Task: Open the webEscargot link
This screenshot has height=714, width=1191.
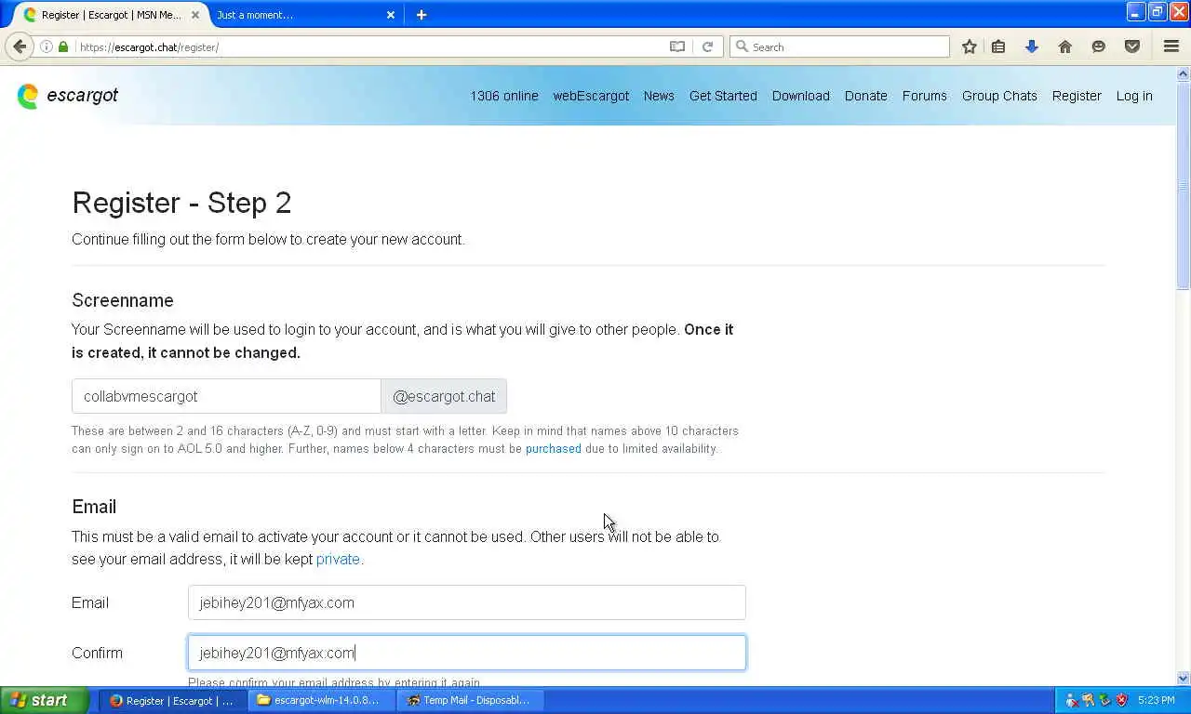Action: tap(591, 96)
